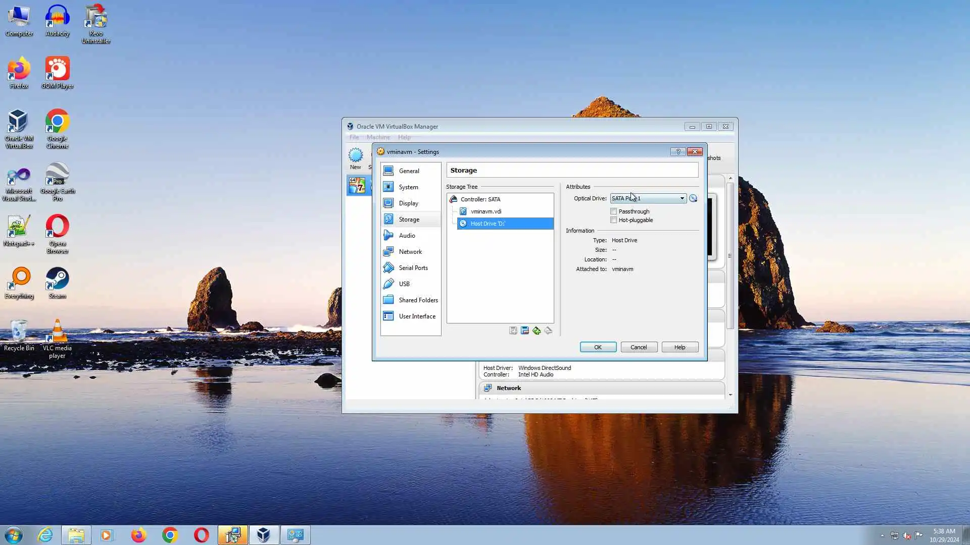Click the green add attachment icon
Image resolution: width=970 pixels, height=545 pixels.
click(537, 331)
